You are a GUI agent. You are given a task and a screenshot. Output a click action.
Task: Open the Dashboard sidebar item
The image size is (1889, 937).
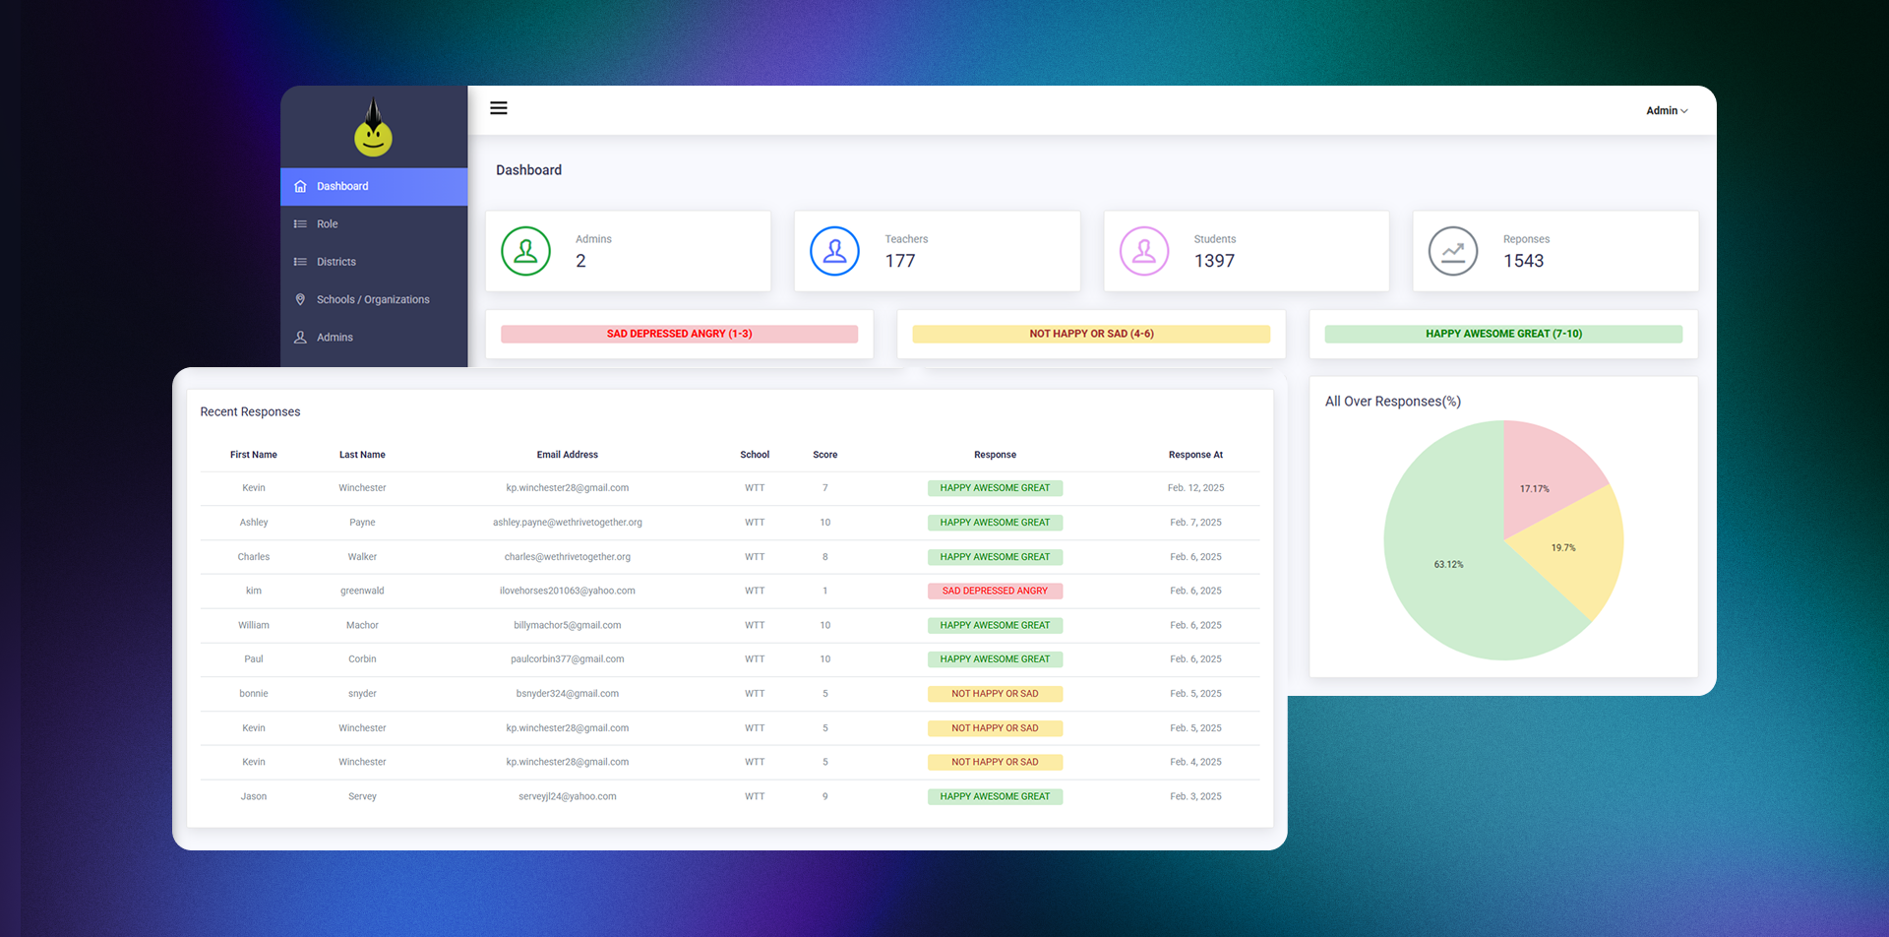(x=342, y=186)
